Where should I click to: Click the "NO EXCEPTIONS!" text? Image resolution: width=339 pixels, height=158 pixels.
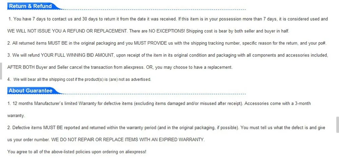[167, 31]
